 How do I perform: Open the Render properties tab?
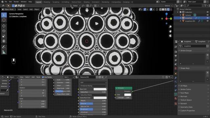(x=176, y=52)
